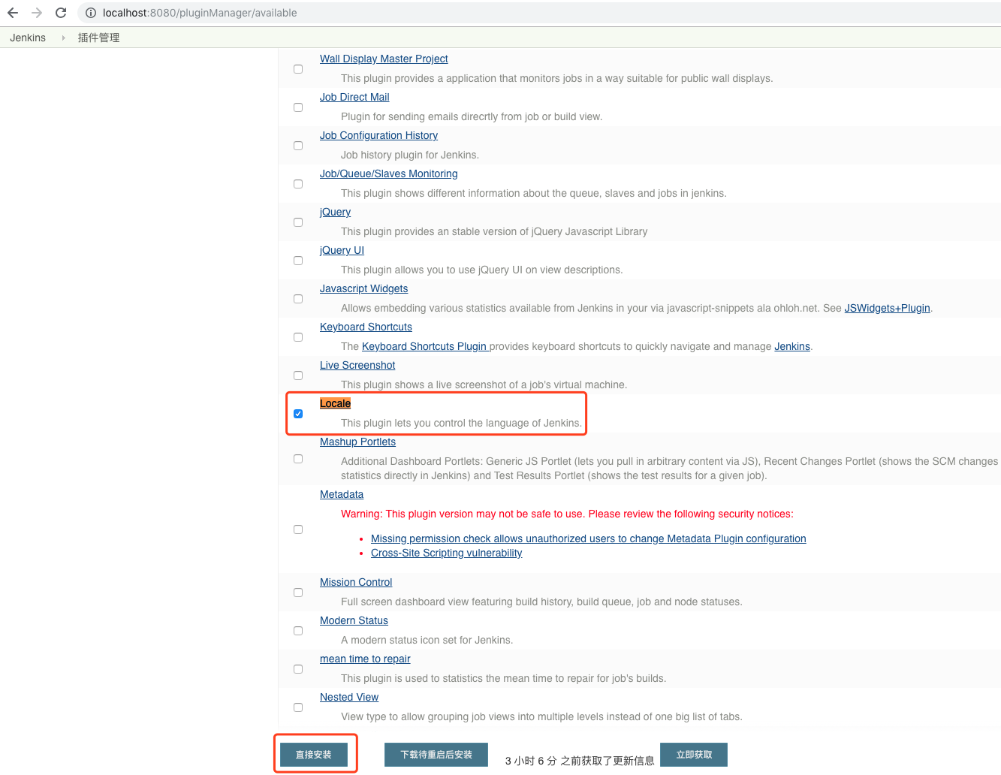Check the Modern Status checkbox
1001x775 pixels.
(298, 631)
